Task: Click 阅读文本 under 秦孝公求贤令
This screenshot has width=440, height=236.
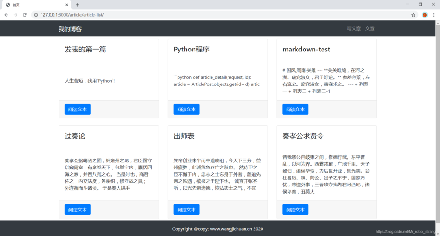Action: click(x=295, y=210)
